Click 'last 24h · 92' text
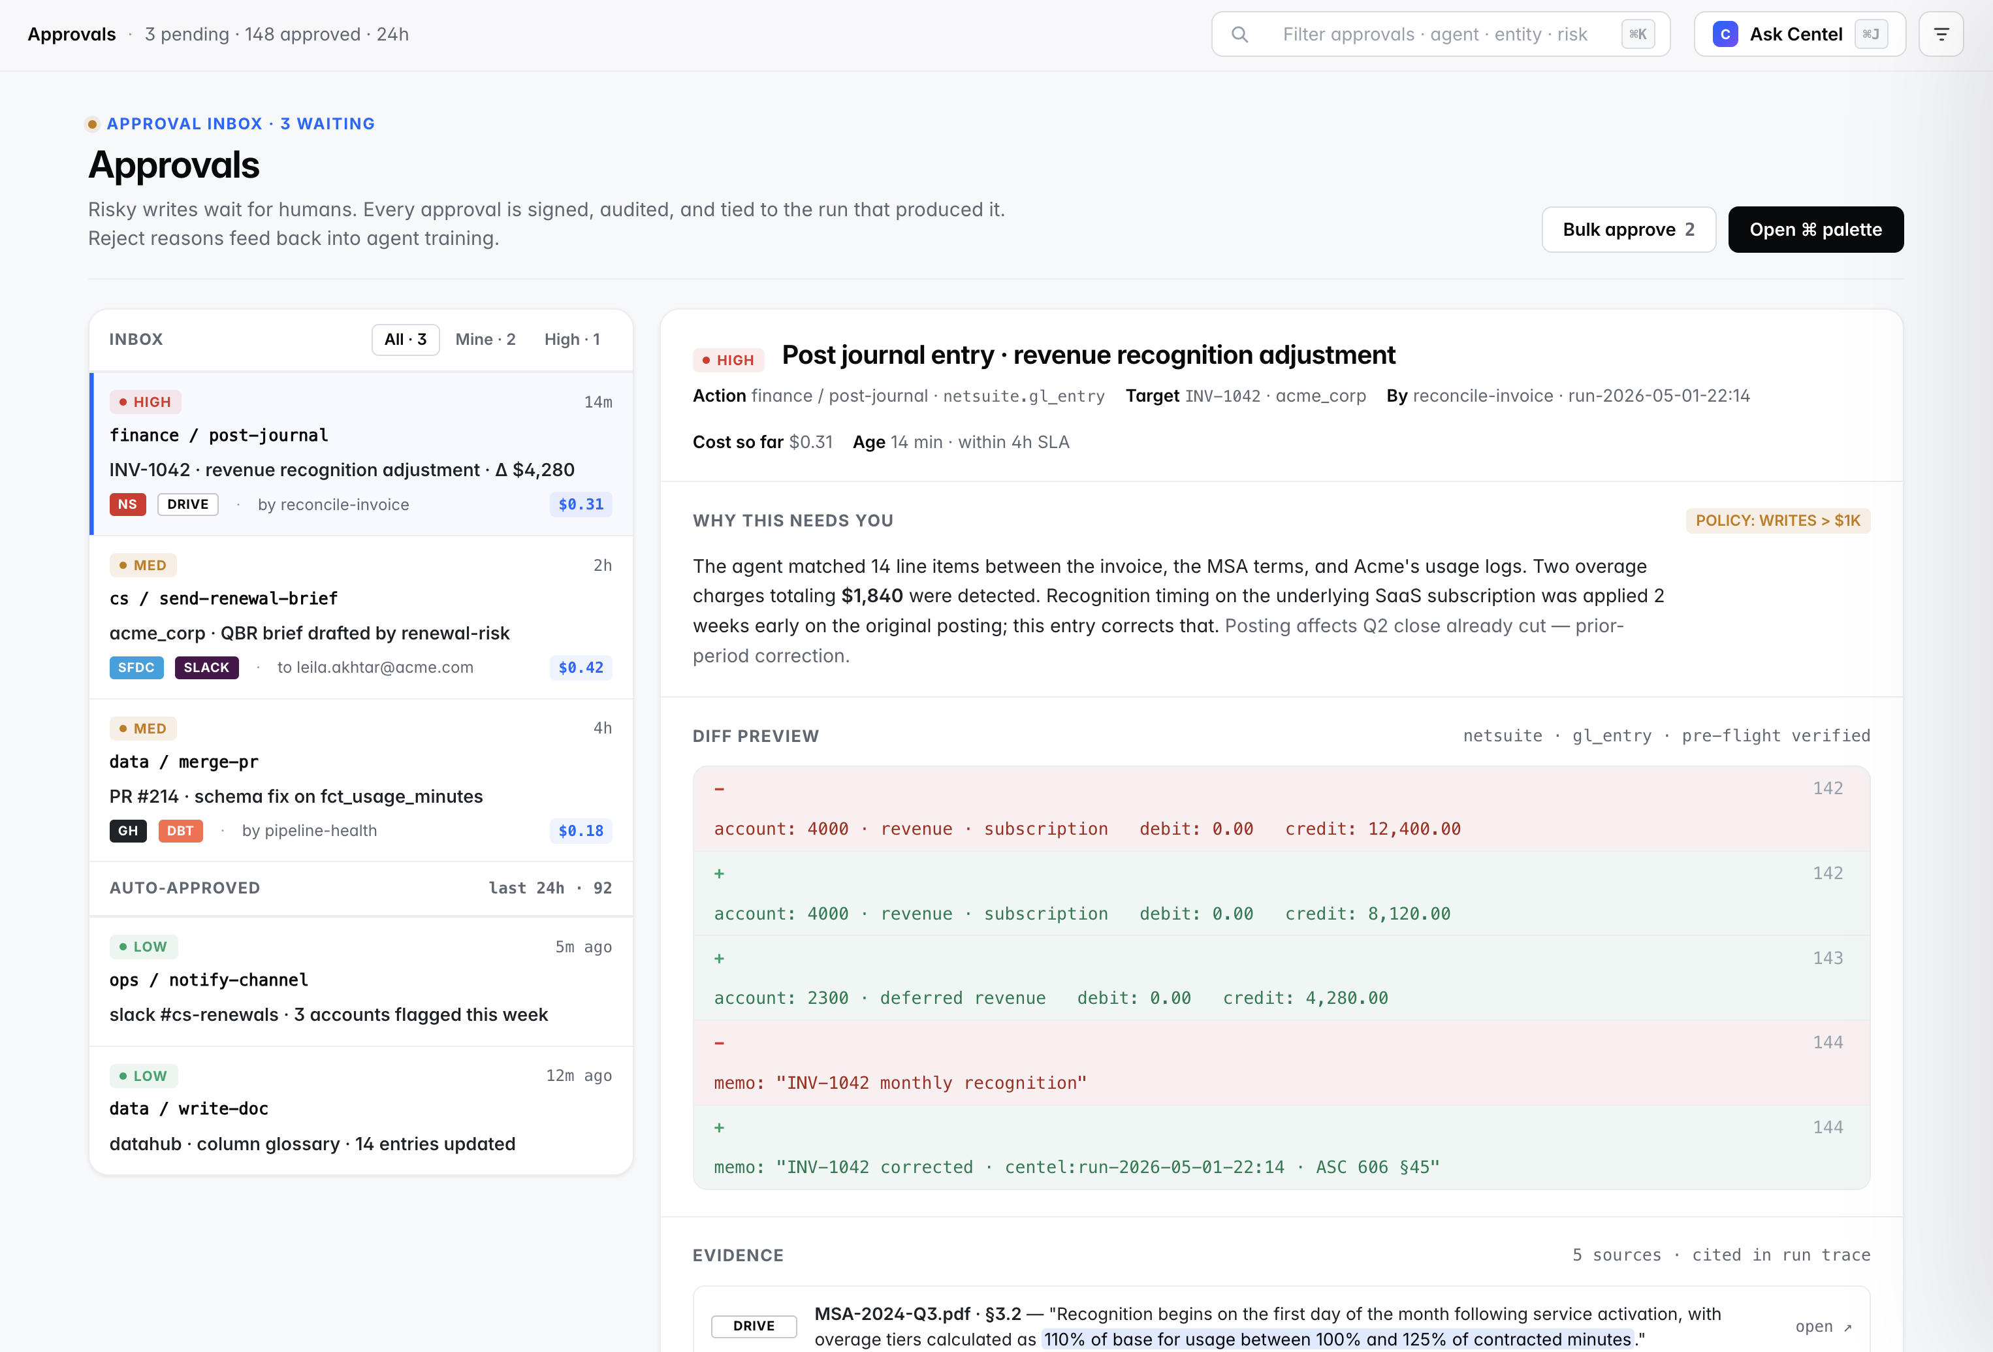The height and width of the screenshot is (1352, 1993). coord(550,888)
